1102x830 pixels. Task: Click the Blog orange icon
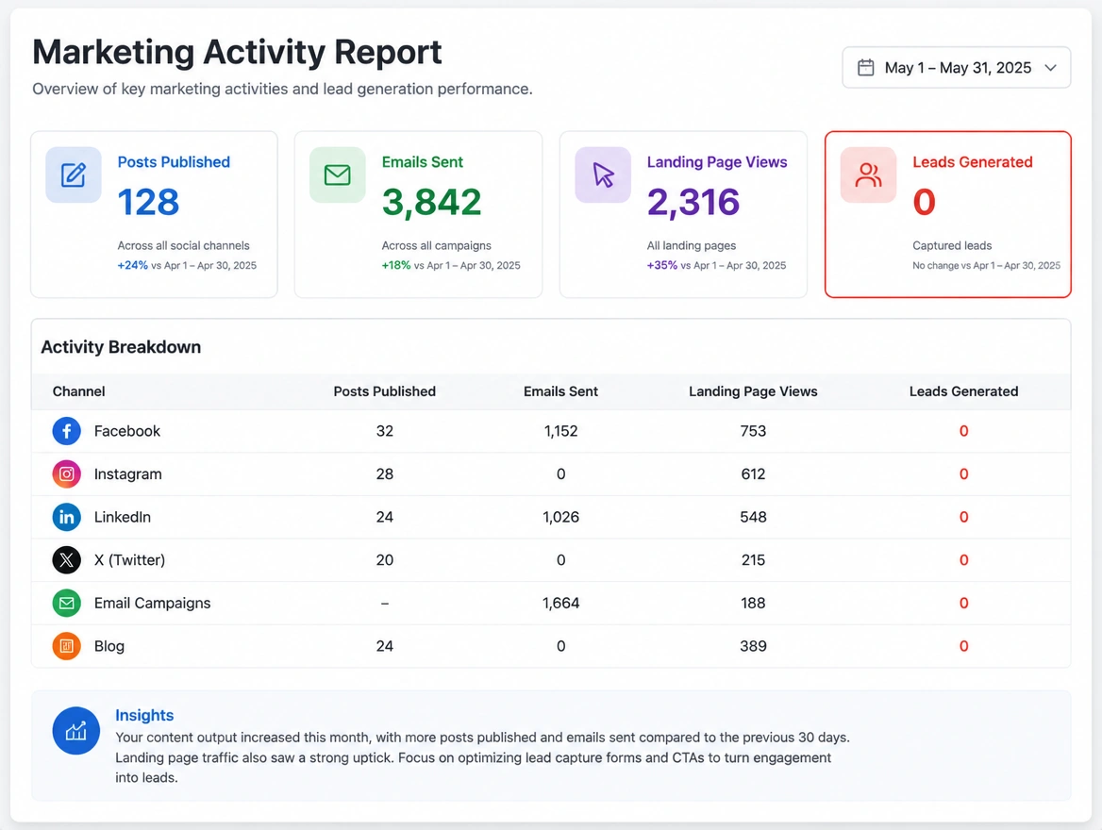pyautogui.click(x=66, y=646)
